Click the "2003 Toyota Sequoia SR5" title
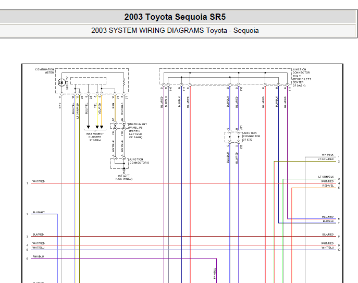Screen dimensions: 358x283 point(175,17)
